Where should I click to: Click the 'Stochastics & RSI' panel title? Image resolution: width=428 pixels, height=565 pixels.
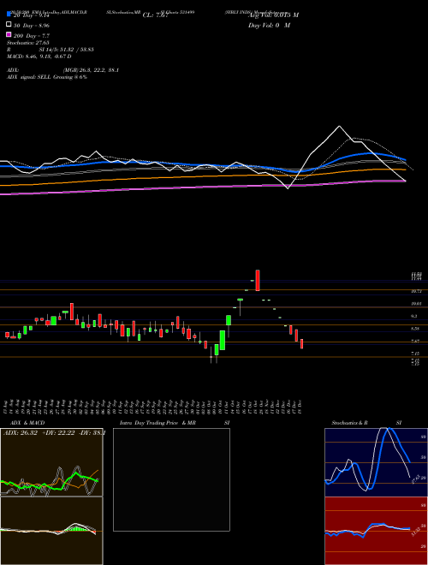coord(366,423)
